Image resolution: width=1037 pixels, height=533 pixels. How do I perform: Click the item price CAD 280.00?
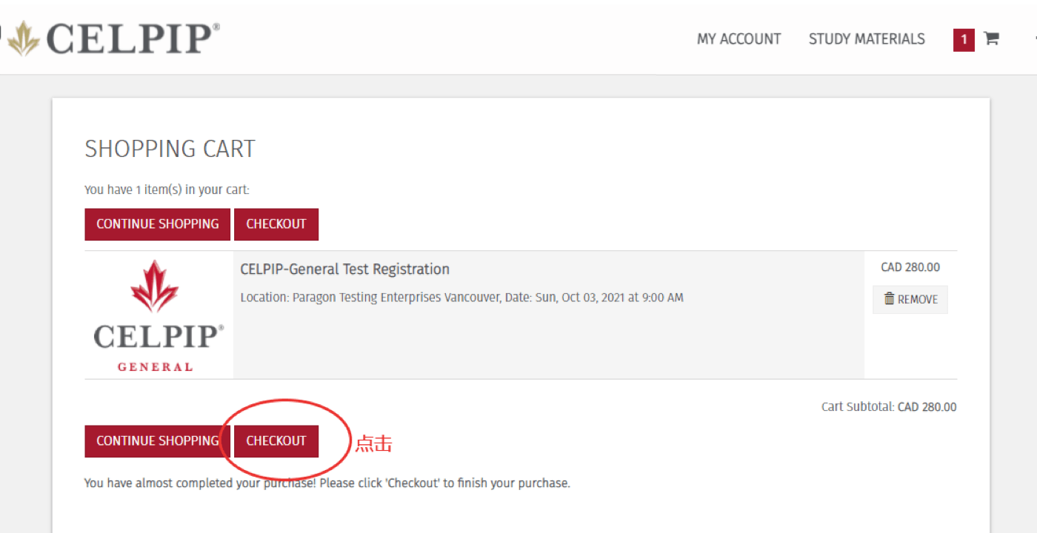tap(910, 267)
